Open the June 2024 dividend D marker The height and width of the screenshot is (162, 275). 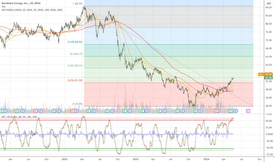point(236,111)
